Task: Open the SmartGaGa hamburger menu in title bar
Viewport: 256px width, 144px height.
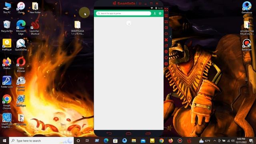Action: (140, 3)
